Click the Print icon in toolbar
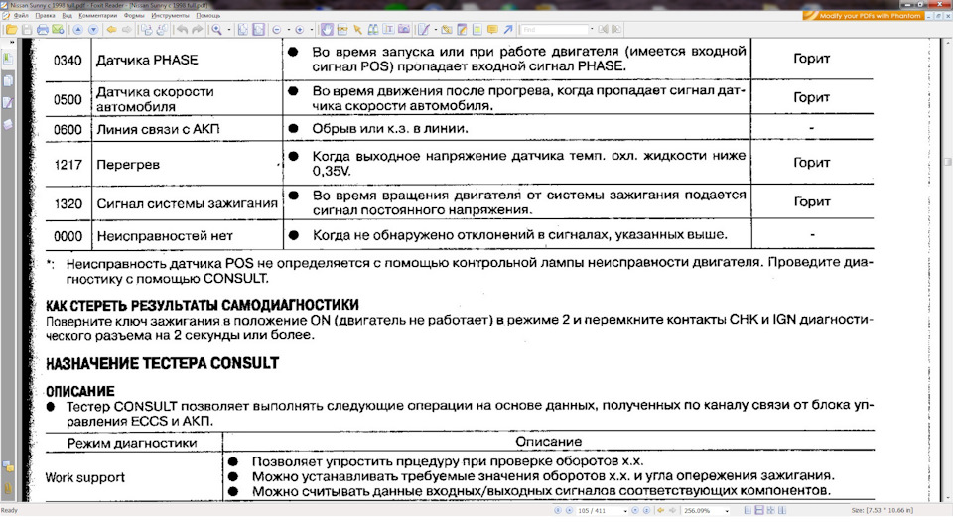This screenshot has height=522, width=953. click(41, 30)
